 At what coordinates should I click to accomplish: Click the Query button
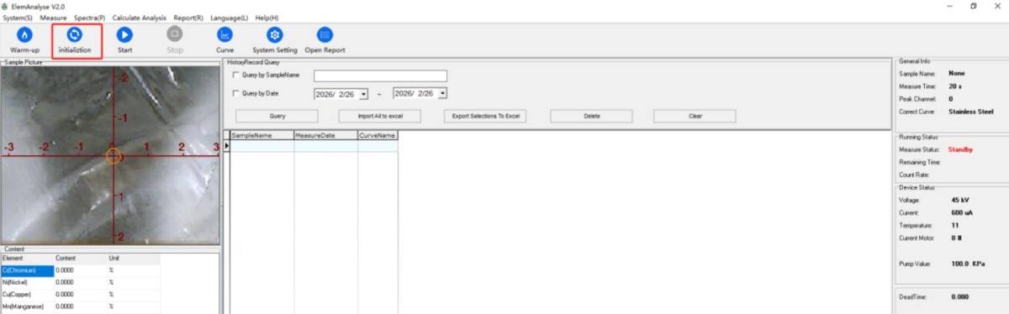277,116
